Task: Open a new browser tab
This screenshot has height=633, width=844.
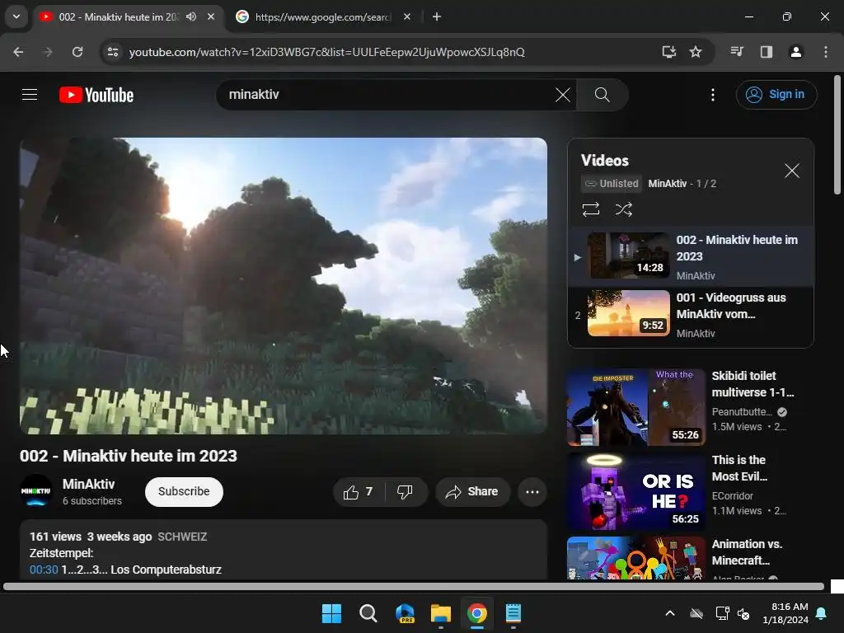Action: point(437,16)
